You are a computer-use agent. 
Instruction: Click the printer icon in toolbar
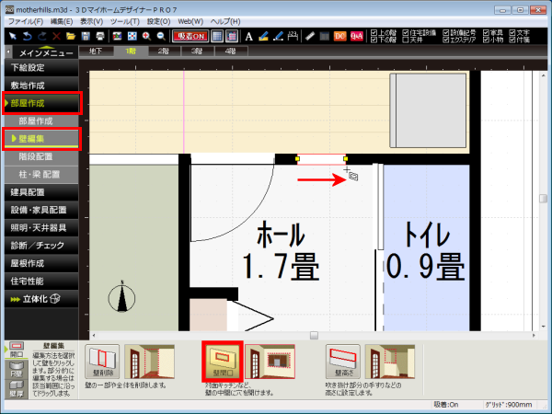99,36
